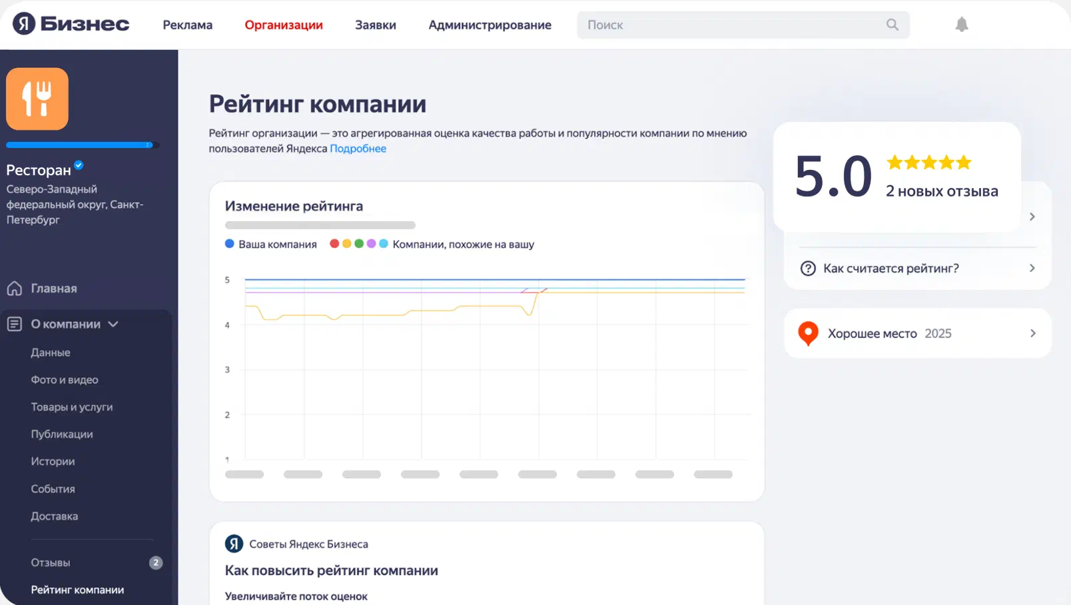Open the chevron beside Хорошее место 2025
The height and width of the screenshot is (605, 1071).
[x=1033, y=333]
